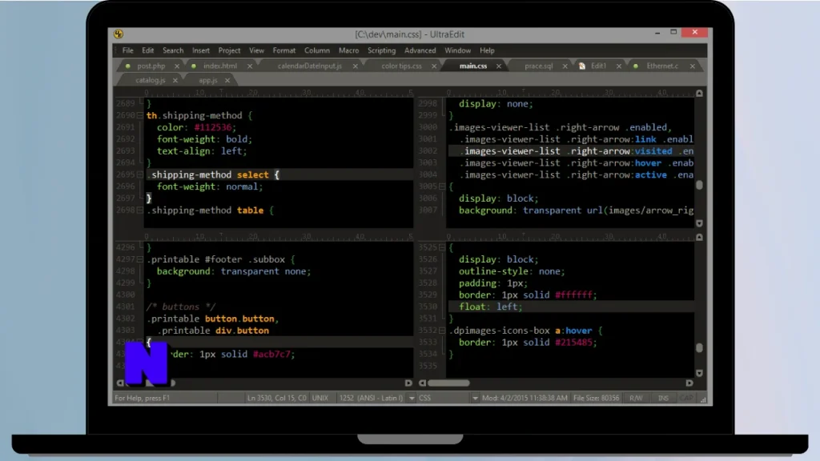Close the post.php tab
Viewport: 820px width, 461px height.
[x=177, y=66]
